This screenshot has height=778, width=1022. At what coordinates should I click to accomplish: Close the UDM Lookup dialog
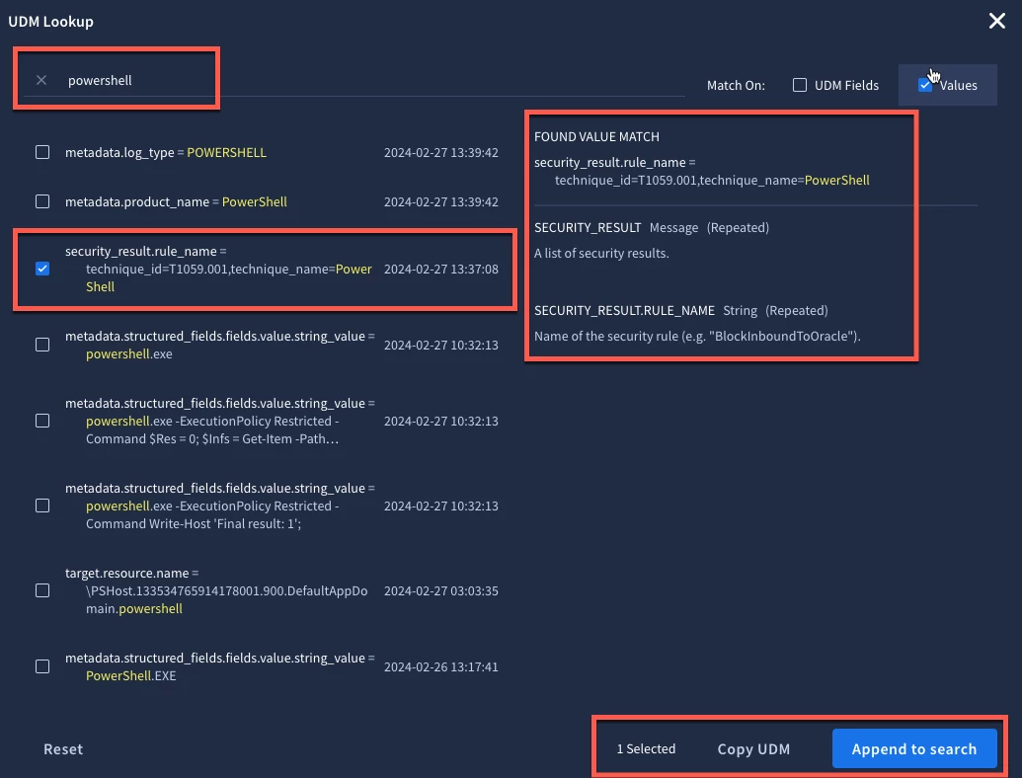click(x=996, y=21)
